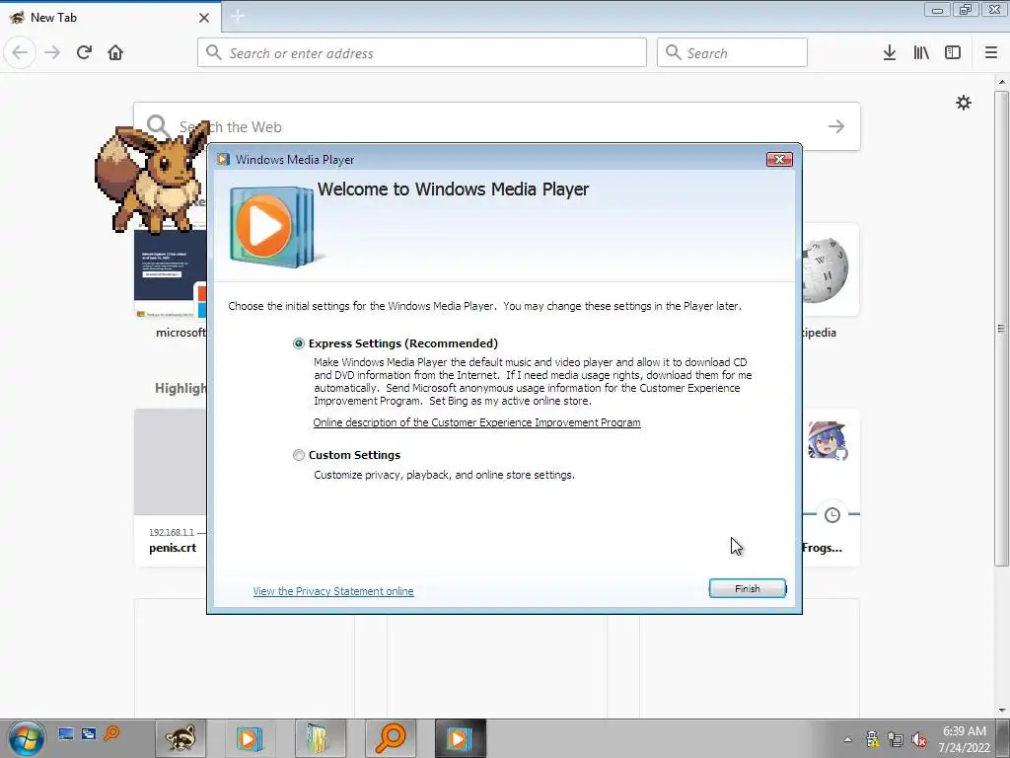Open Customer Experience Improvement Program description link
The height and width of the screenshot is (758, 1010).
tap(476, 422)
